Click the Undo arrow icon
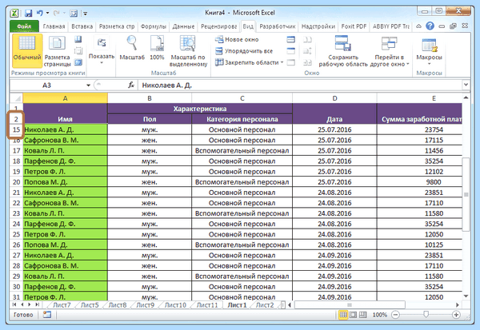This screenshot has width=480, height=330. tap(40, 13)
